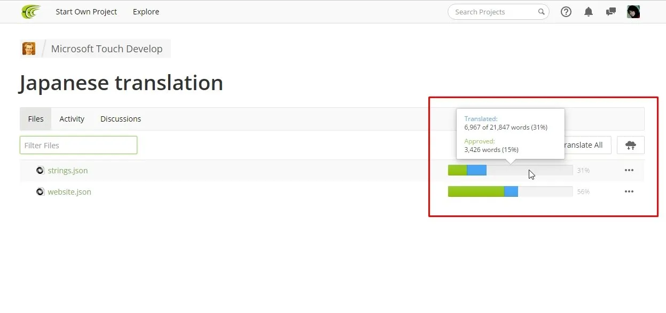Click the Japanese translation heading

point(121,83)
